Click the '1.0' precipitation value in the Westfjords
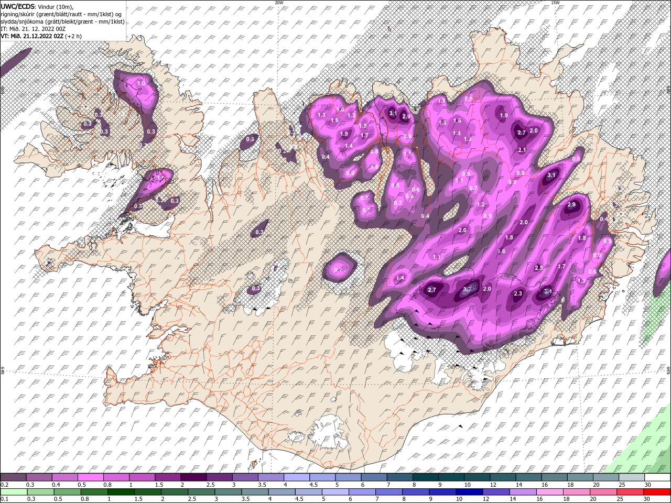The height and width of the screenshot is (503, 671). [x=141, y=83]
